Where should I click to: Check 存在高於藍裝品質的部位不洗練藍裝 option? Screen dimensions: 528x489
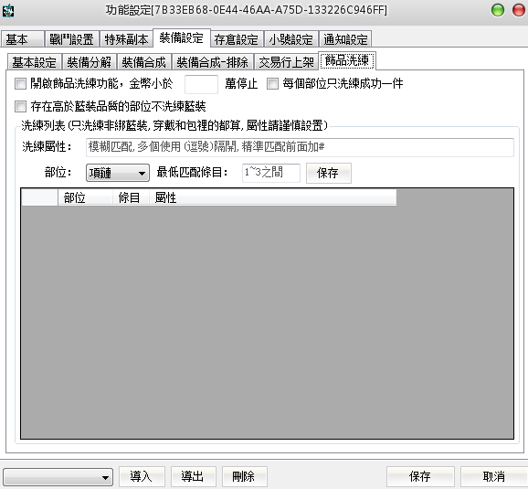pyautogui.click(x=20, y=107)
